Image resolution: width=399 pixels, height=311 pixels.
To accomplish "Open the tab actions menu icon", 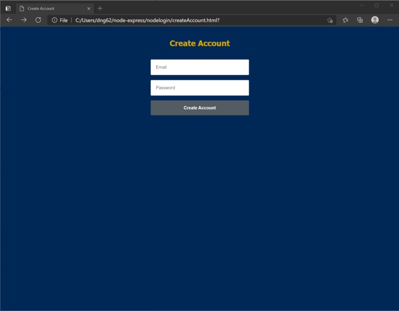I will click(x=8, y=8).
